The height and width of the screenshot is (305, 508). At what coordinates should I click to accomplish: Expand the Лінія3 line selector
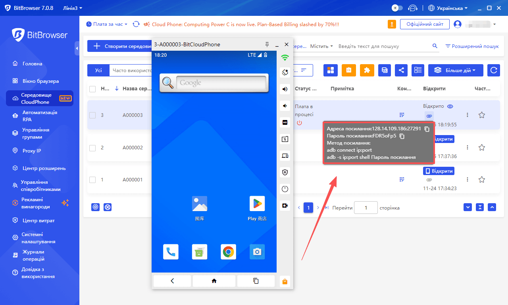[73, 8]
